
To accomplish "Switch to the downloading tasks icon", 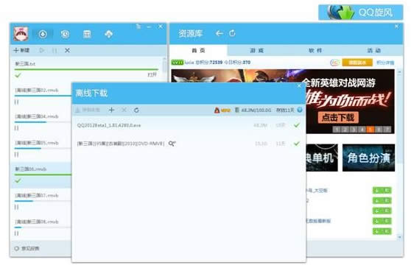I will pos(43,34).
